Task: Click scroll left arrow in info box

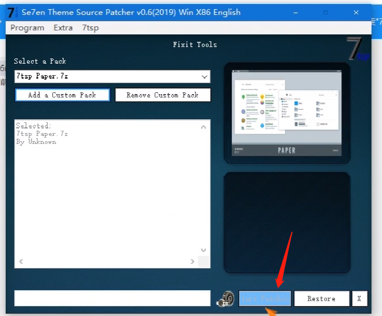Action: tap(21, 262)
